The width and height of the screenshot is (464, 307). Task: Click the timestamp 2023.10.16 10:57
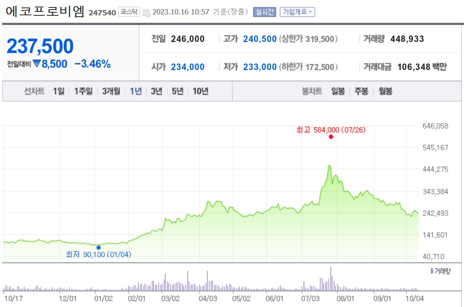point(181,12)
